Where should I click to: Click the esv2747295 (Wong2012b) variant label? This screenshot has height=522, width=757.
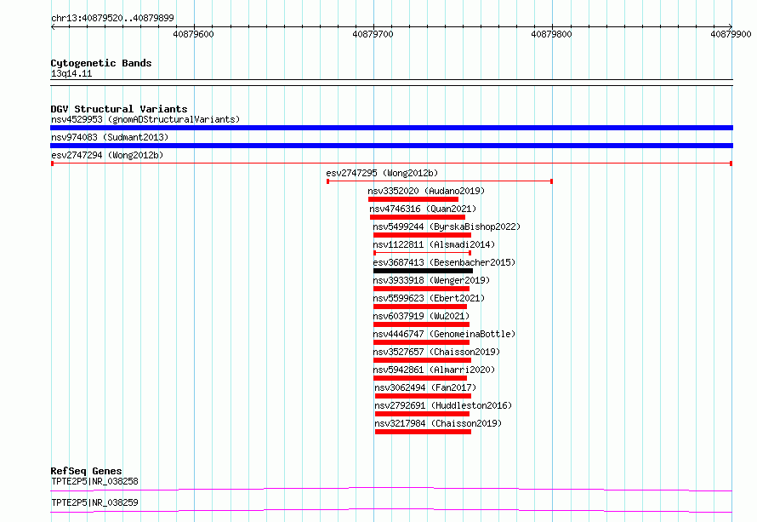tap(382, 173)
